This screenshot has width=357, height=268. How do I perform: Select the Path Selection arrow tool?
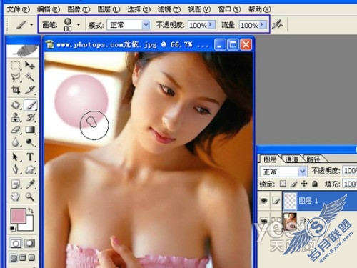[x=16, y=157]
